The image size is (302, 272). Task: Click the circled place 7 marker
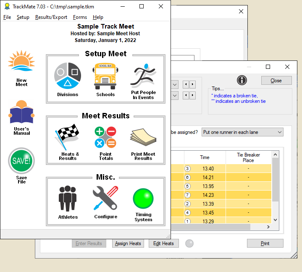point(187,195)
